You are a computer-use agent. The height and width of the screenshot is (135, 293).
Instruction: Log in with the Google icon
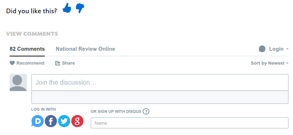(77, 121)
